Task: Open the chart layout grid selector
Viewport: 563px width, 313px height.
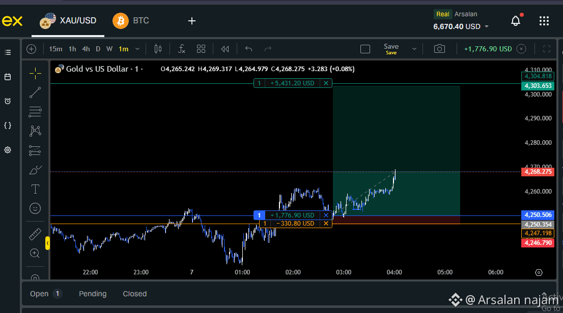Action: 201,49
